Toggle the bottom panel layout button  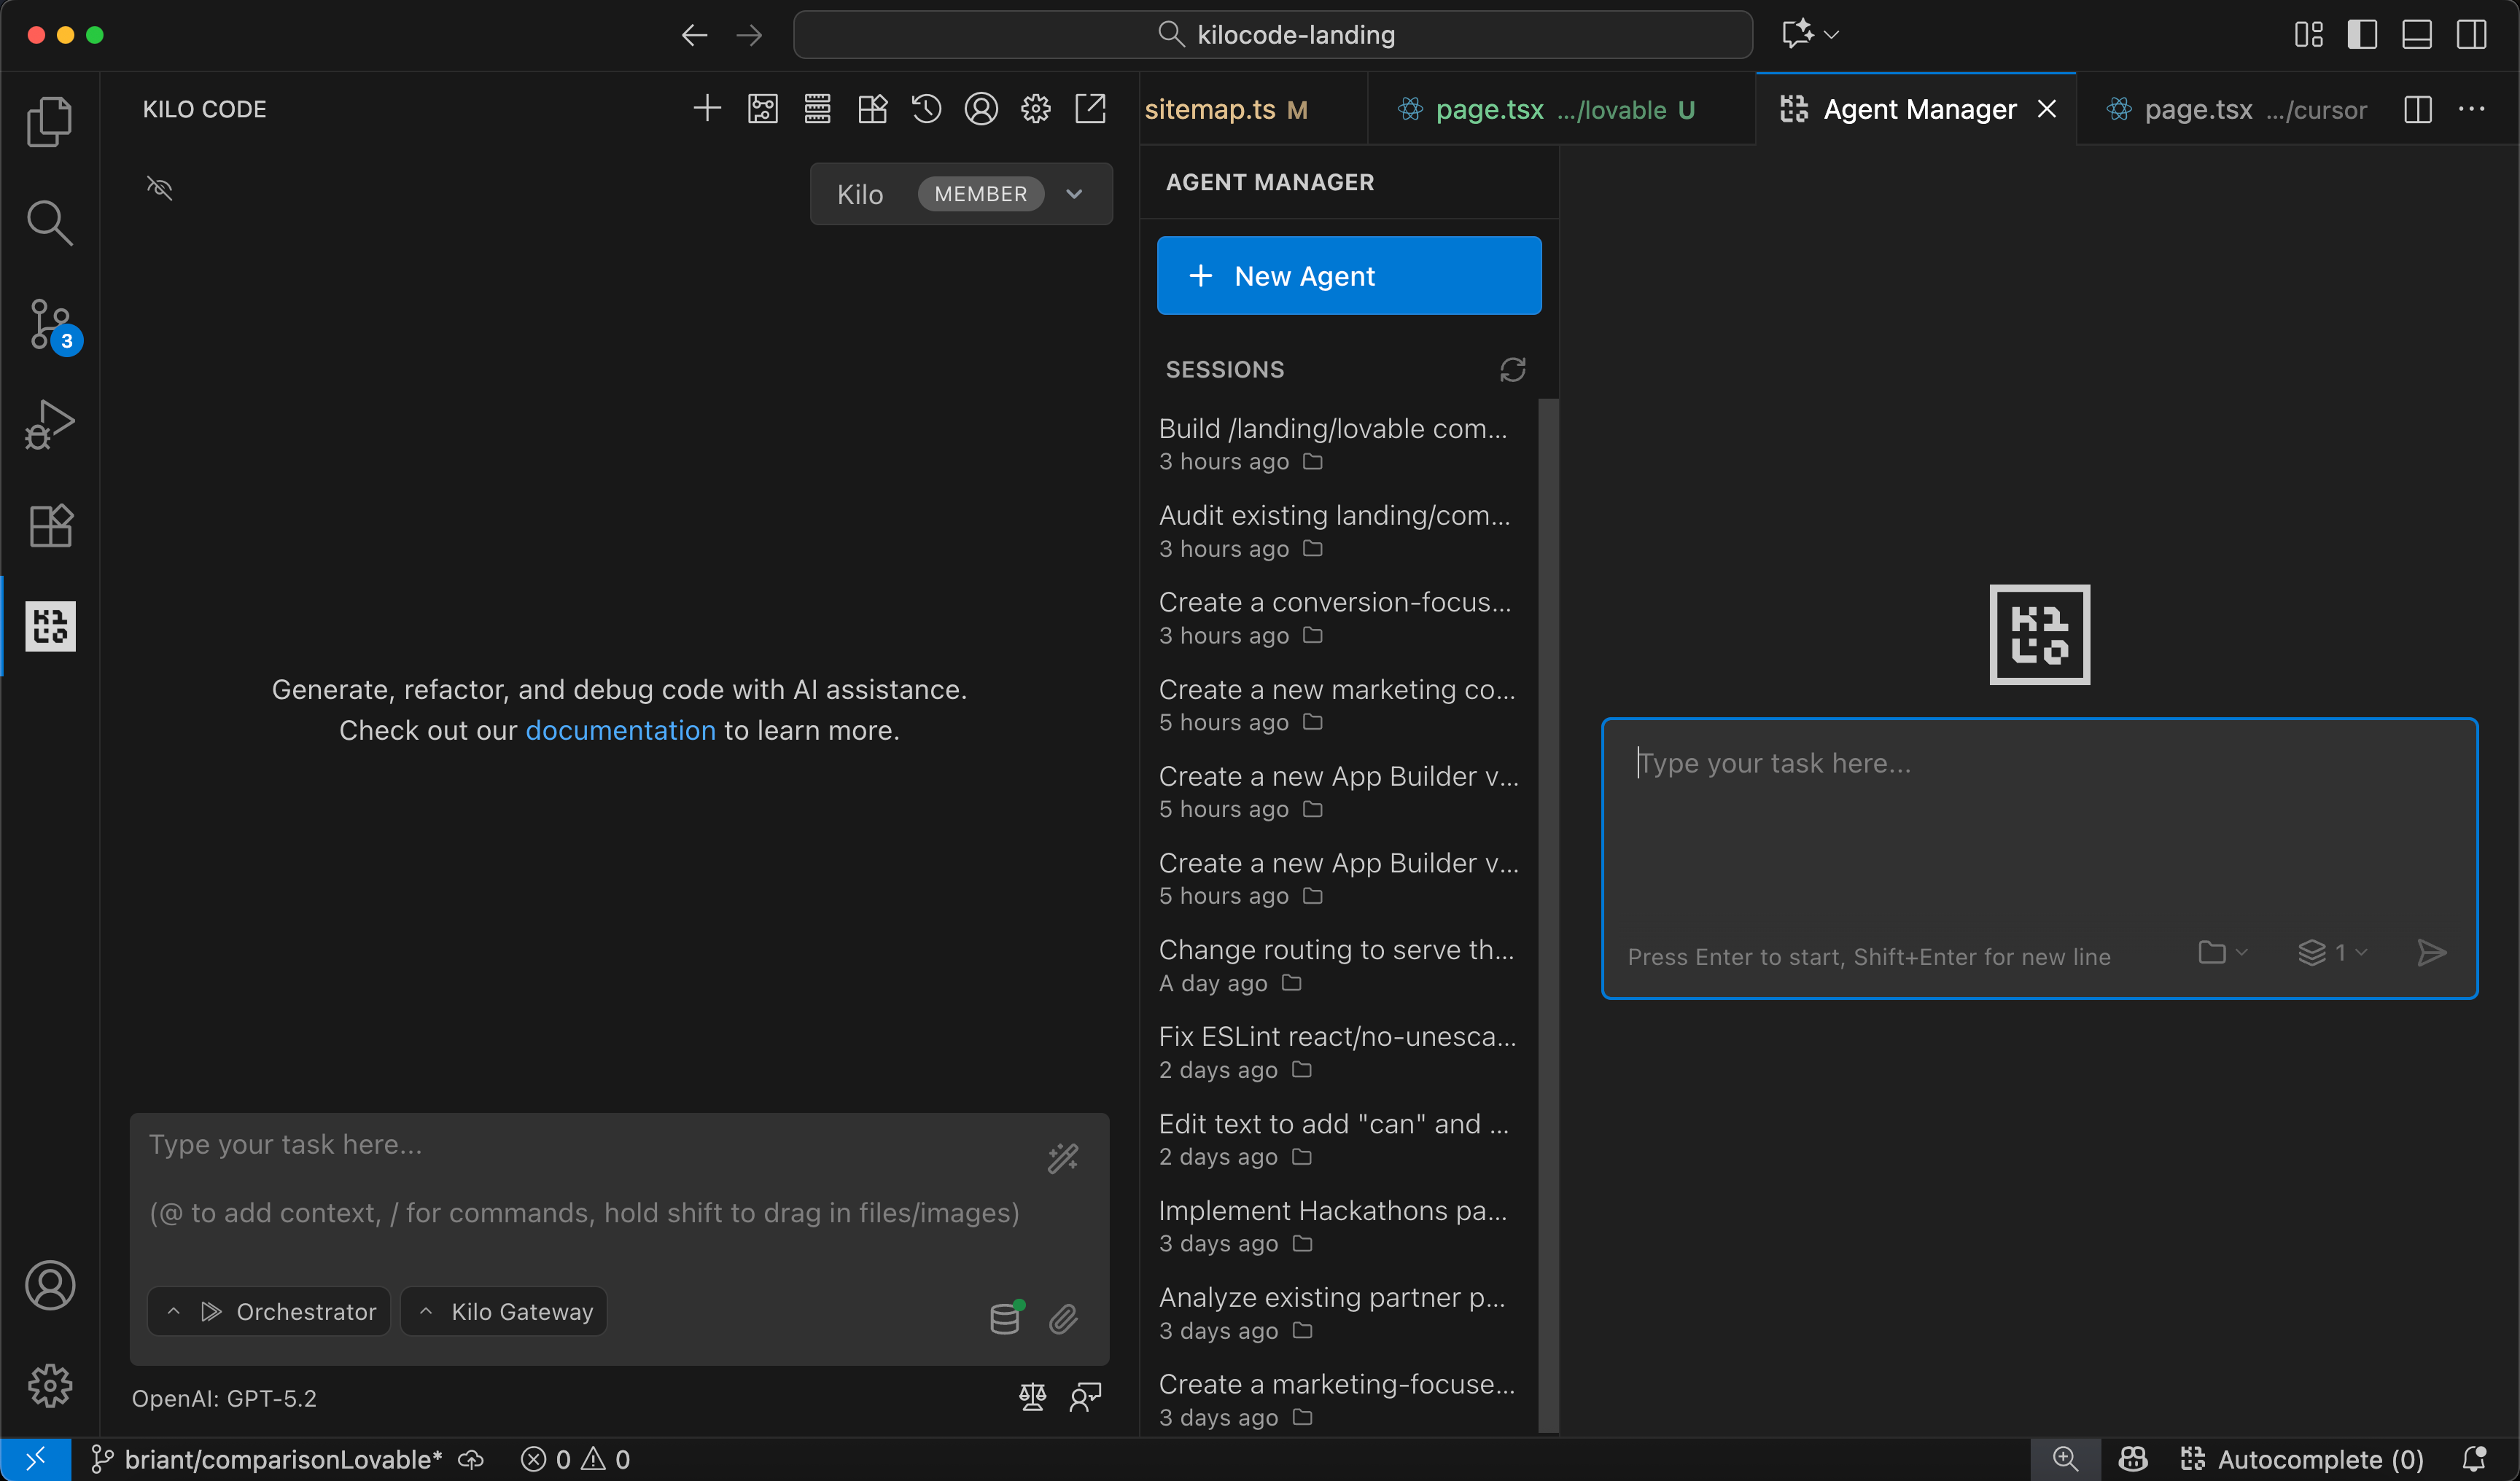tap(2416, 35)
